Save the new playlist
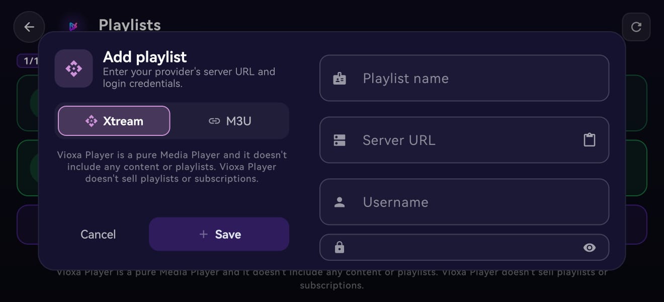The width and height of the screenshot is (664, 302). coord(219,234)
